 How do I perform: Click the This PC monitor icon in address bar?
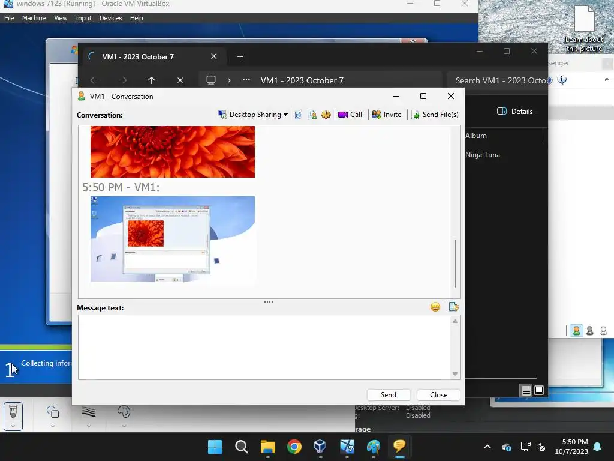tap(211, 80)
